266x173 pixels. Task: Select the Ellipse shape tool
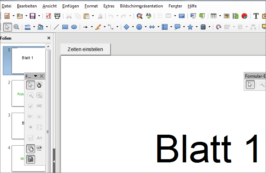(74, 27)
